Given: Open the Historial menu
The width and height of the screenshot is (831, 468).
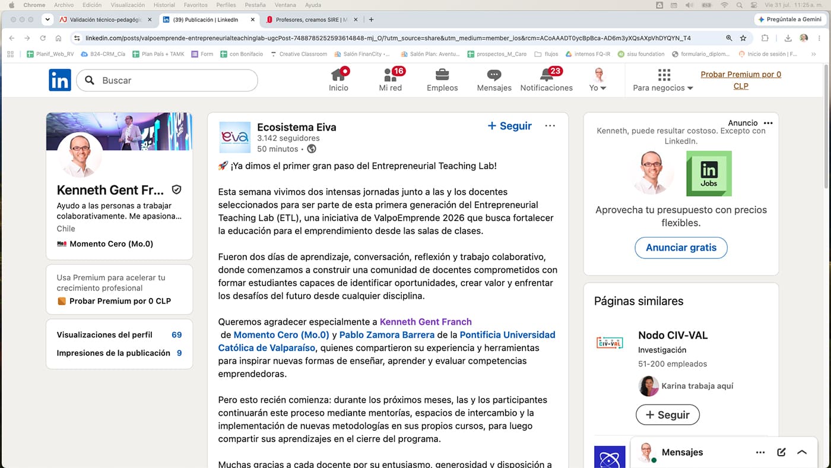Looking at the screenshot, I should (164, 5).
